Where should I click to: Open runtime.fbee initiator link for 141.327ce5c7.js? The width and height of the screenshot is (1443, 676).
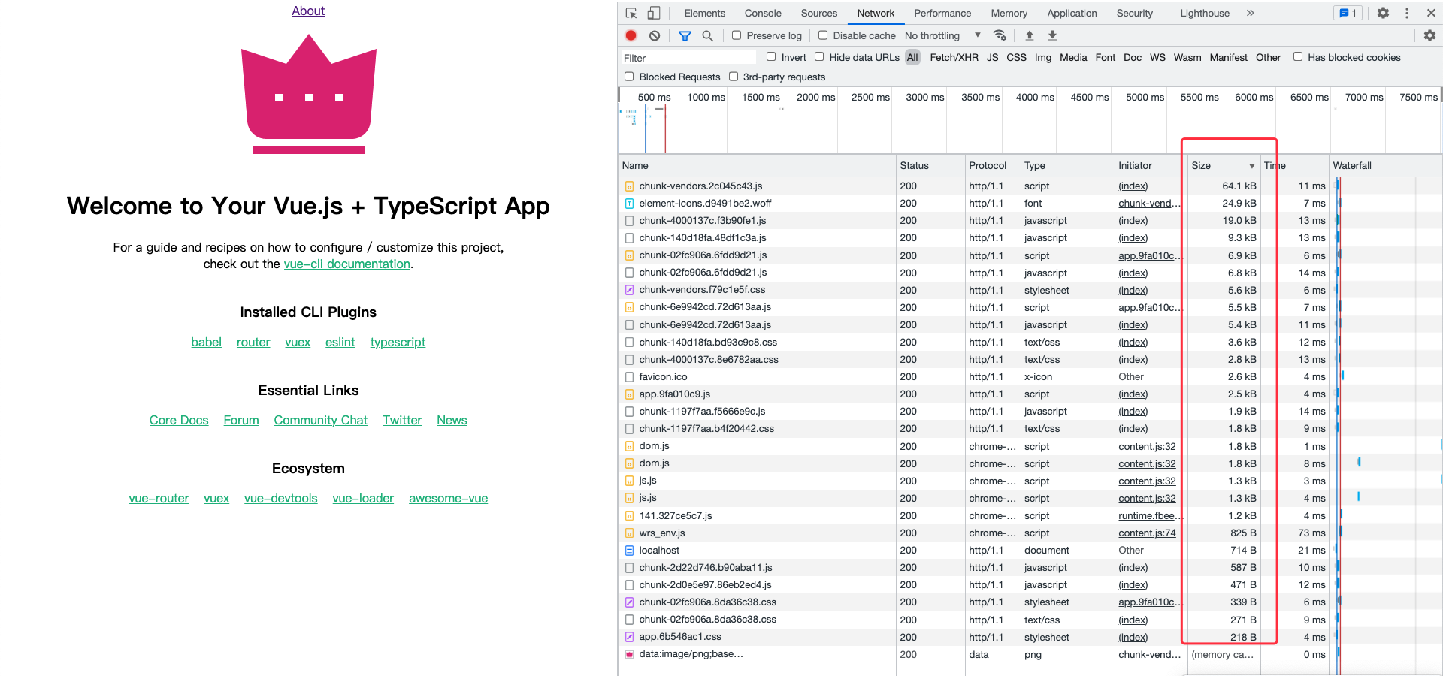point(1149,516)
